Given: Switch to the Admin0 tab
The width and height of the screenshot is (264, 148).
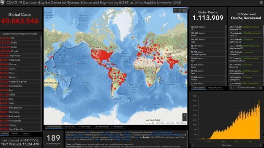Looking at the screenshot, I should coord(5,134).
